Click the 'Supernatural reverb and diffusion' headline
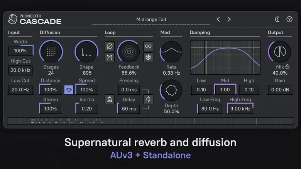Viewport: 301px width, 169px height. tap(150, 142)
